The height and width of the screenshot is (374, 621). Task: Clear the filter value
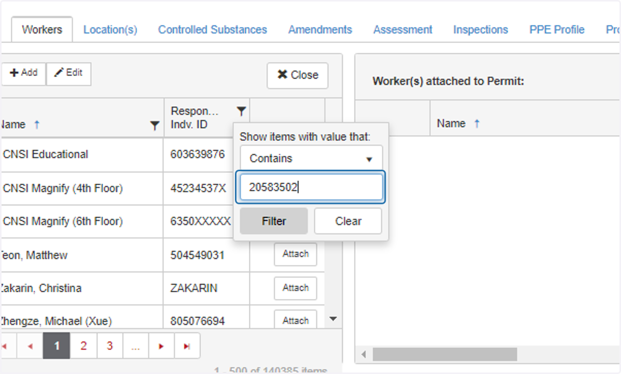[348, 221]
